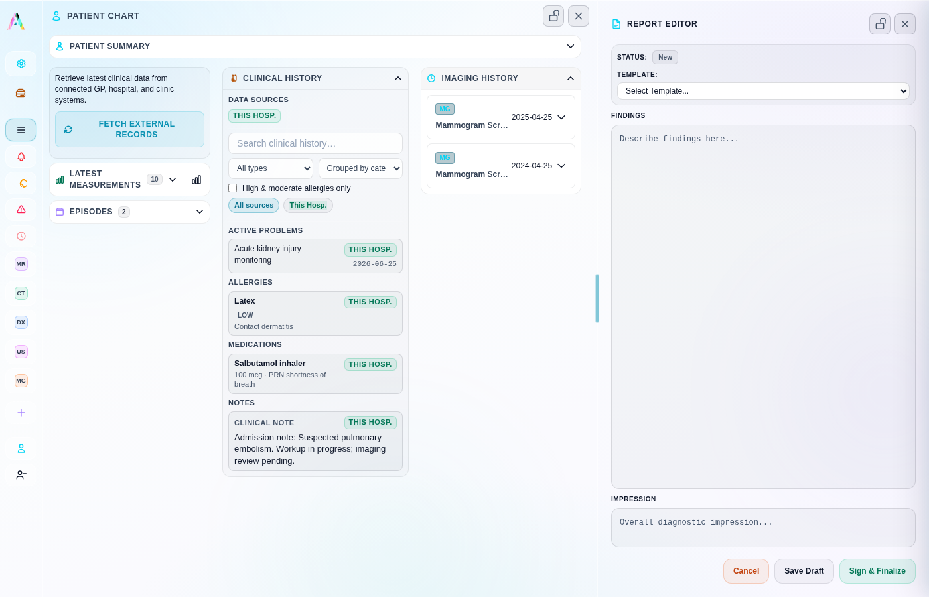Toggle High & moderate allergies only checkbox

233,188
